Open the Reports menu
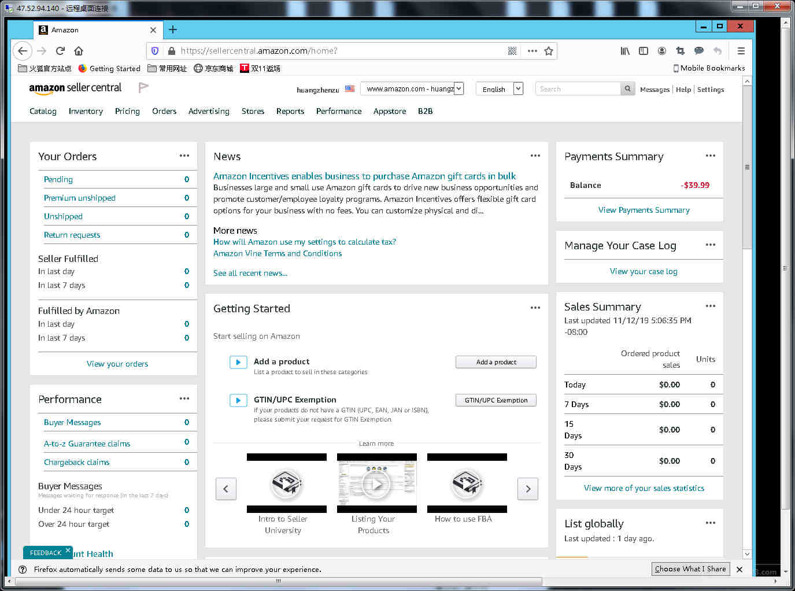The image size is (795, 591). click(x=290, y=111)
